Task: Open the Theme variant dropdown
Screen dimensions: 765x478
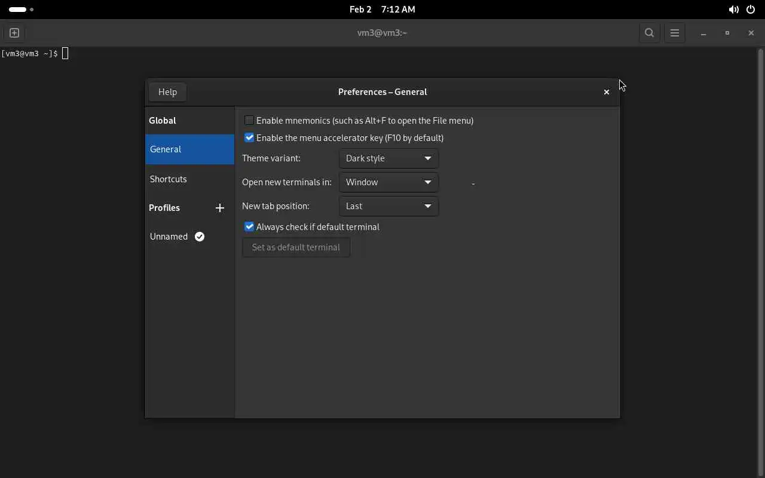Action: [x=388, y=158]
